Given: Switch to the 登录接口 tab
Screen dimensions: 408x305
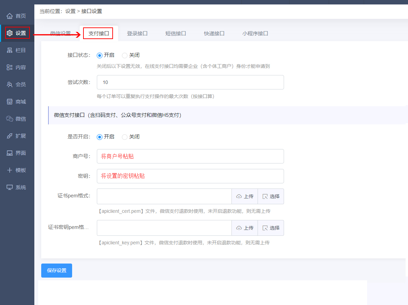Looking at the screenshot, I should 137,34.
